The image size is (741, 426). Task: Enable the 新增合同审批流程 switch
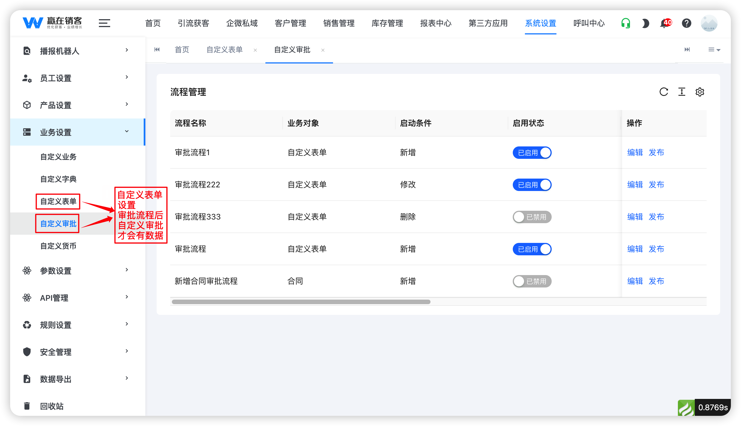click(x=532, y=282)
